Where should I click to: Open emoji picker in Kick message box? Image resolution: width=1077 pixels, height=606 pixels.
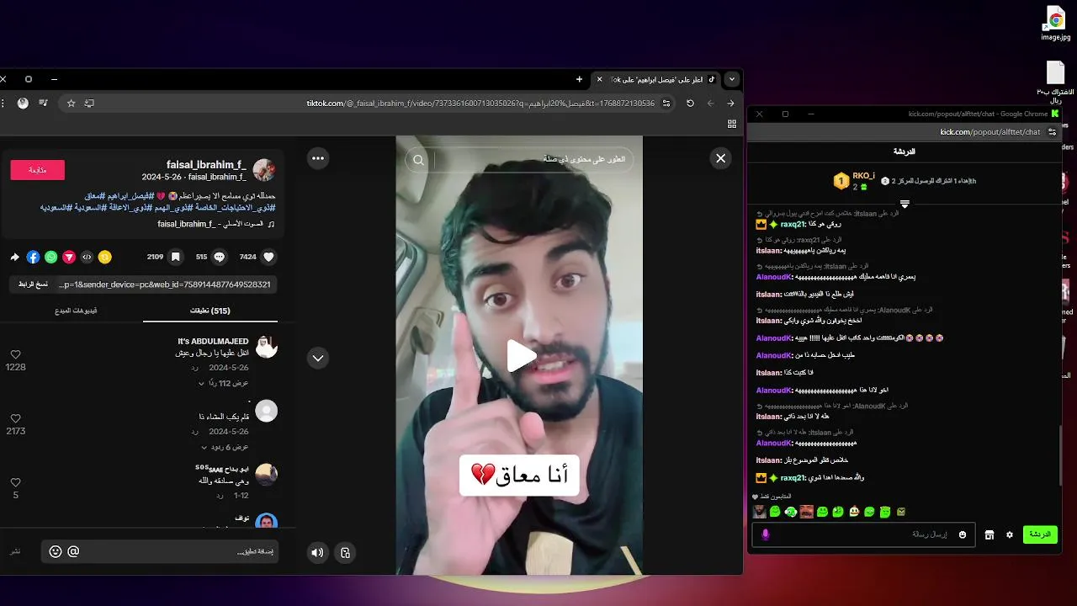pyautogui.click(x=963, y=534)
